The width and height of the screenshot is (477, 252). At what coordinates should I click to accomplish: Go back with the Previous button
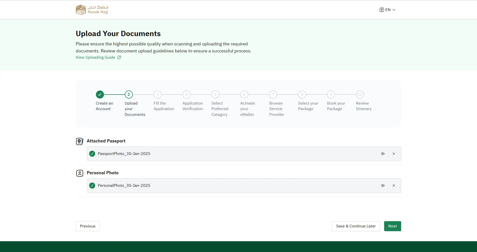(88, 226)
